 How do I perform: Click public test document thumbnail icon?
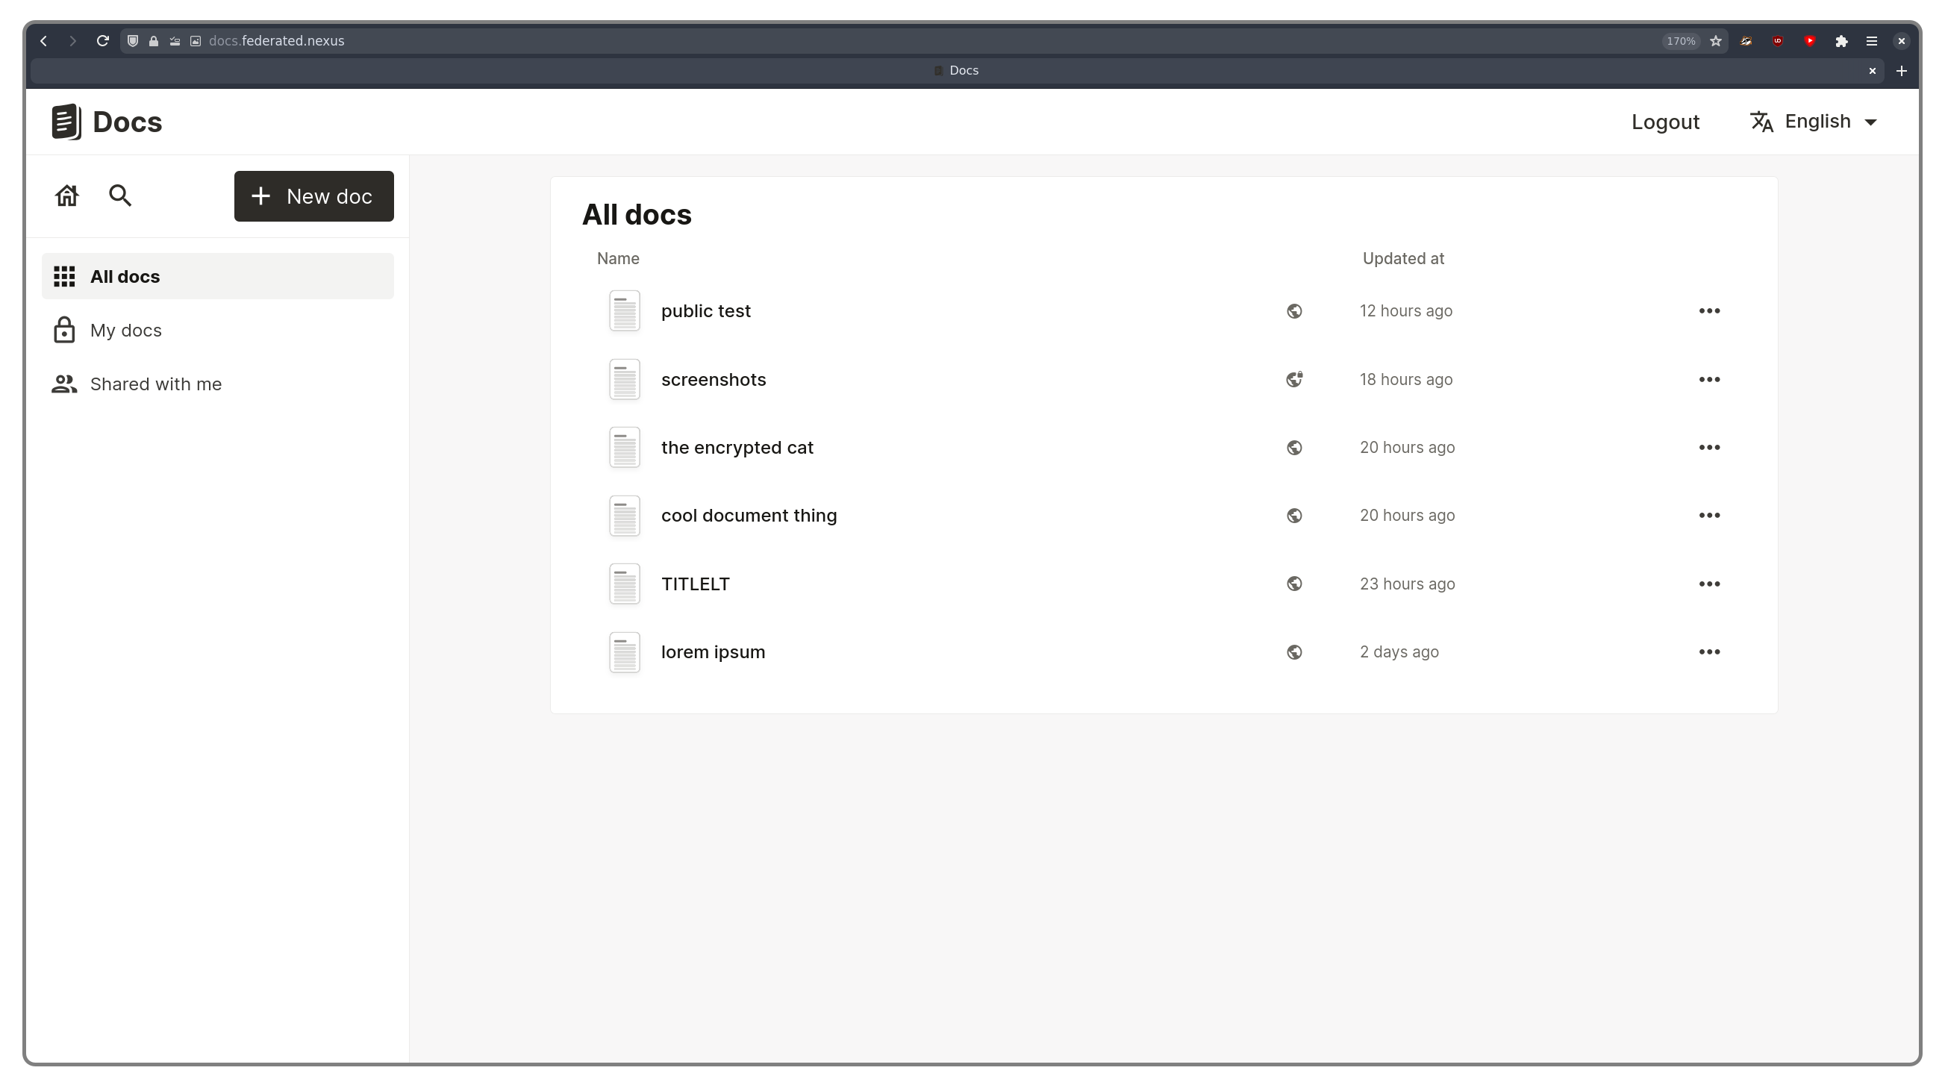click(x=625, y=311)
